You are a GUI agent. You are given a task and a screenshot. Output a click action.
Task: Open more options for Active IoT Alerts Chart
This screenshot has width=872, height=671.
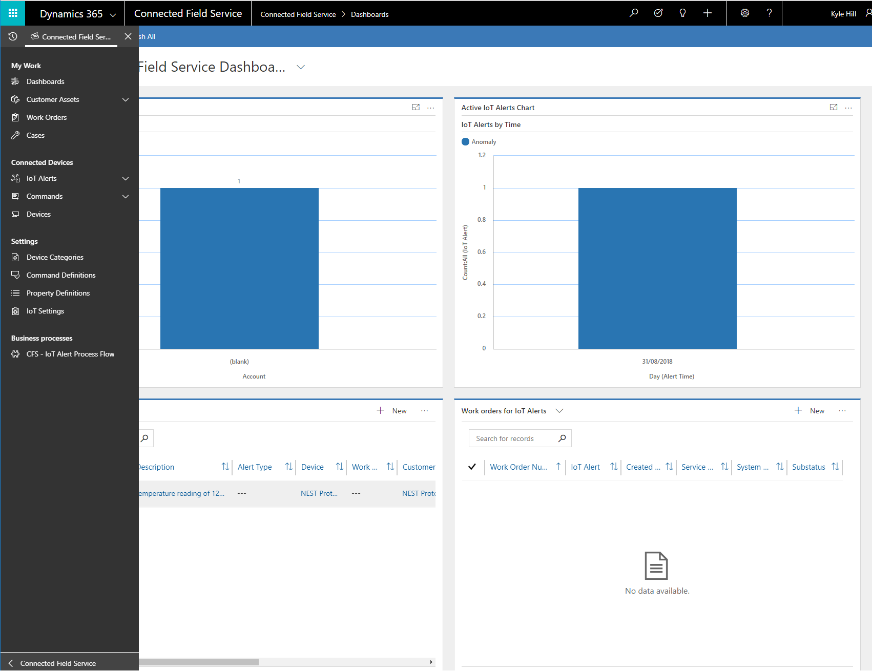click(848, 108)
